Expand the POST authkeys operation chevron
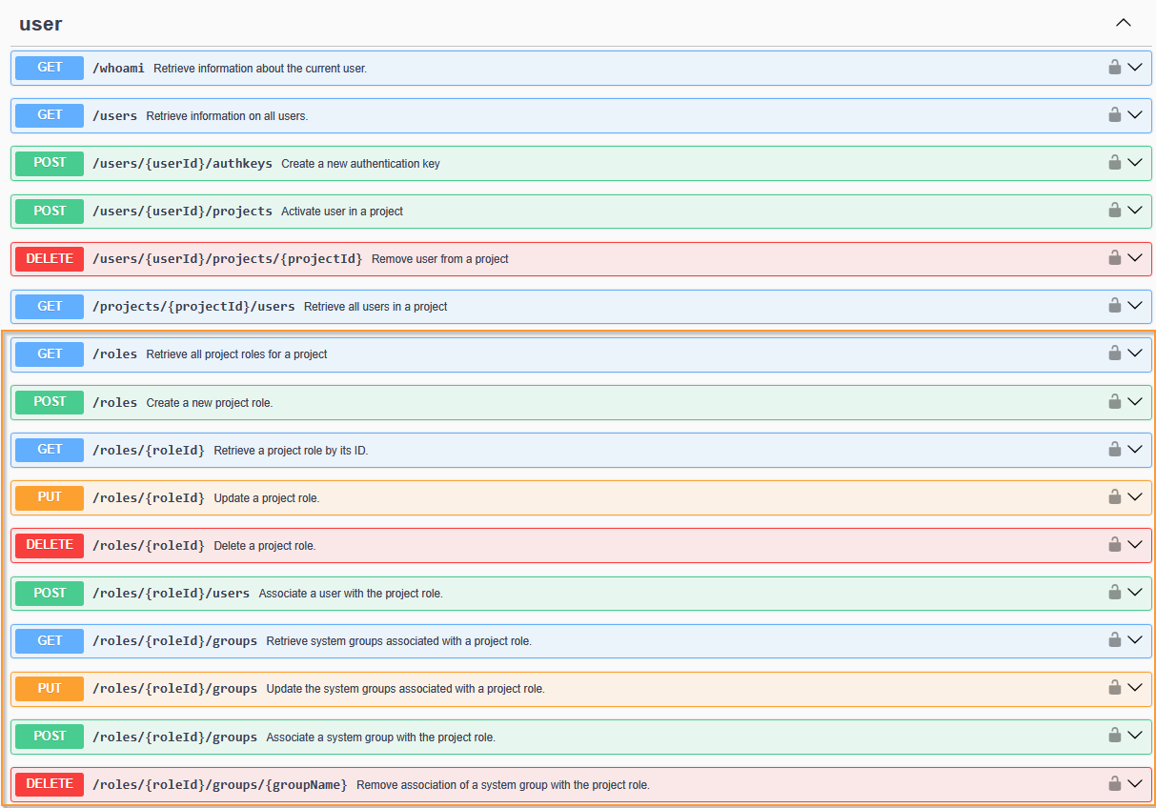The width and height of the screenshot is (1156, 808). [1134, 163]
